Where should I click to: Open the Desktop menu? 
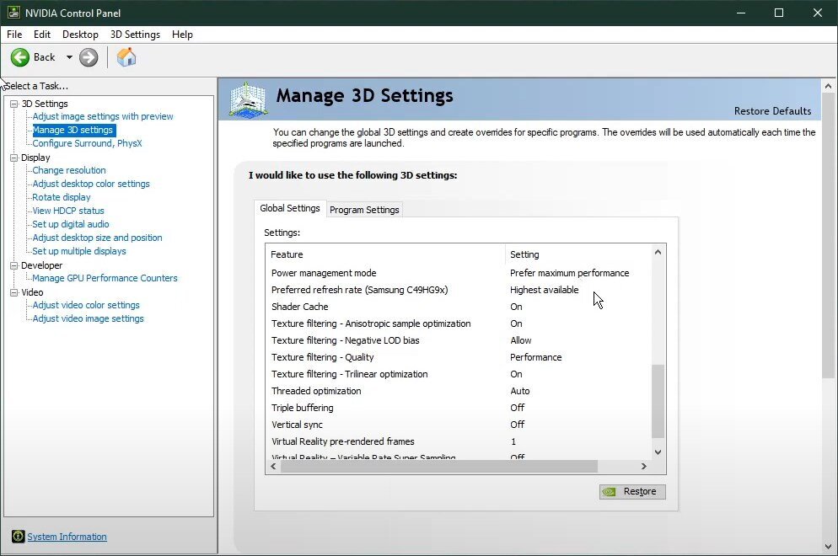click(x=80, y=35)
